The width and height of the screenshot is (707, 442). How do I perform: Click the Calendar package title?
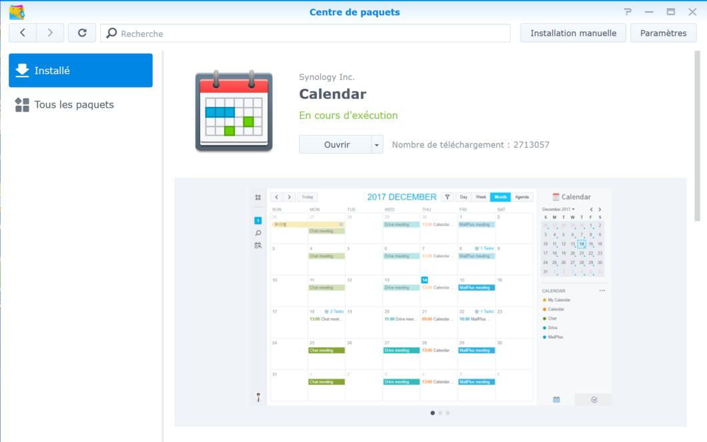pyautogui.click(x=333, y=94)
